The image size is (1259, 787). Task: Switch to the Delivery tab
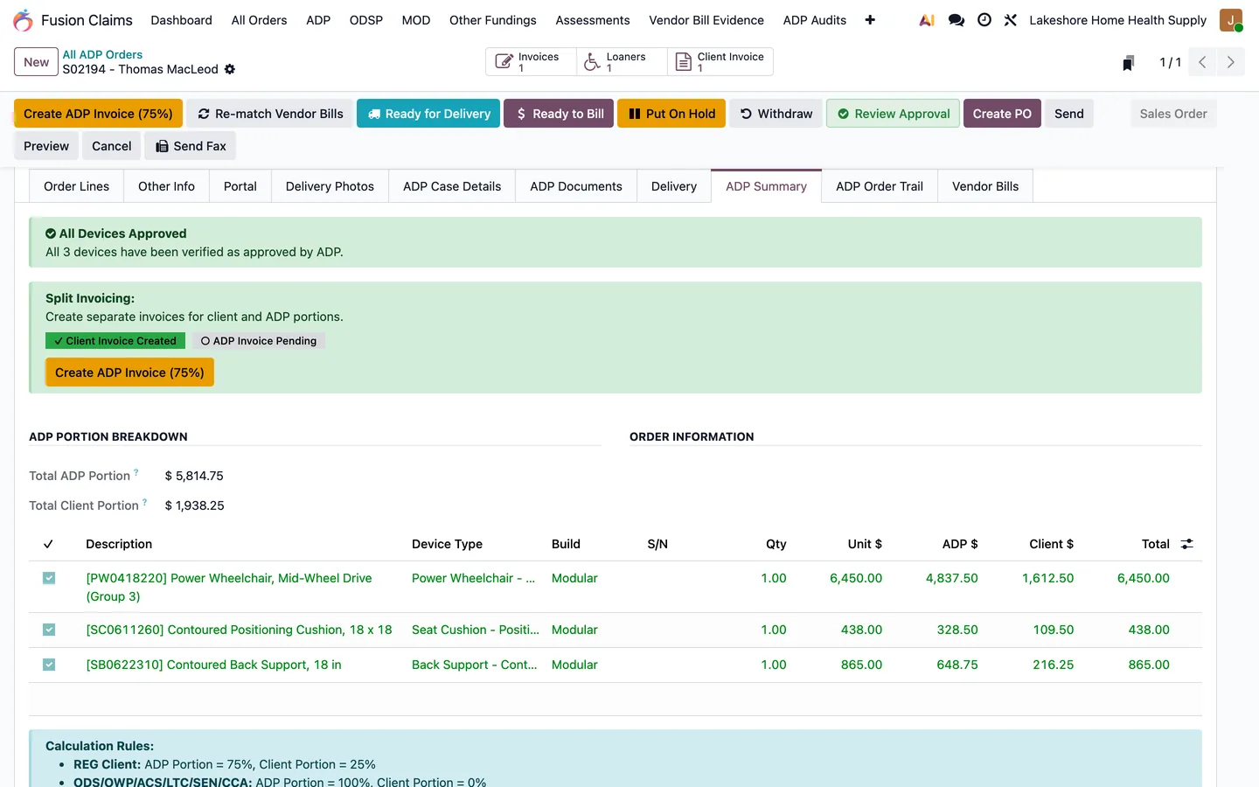pos(674,186)
